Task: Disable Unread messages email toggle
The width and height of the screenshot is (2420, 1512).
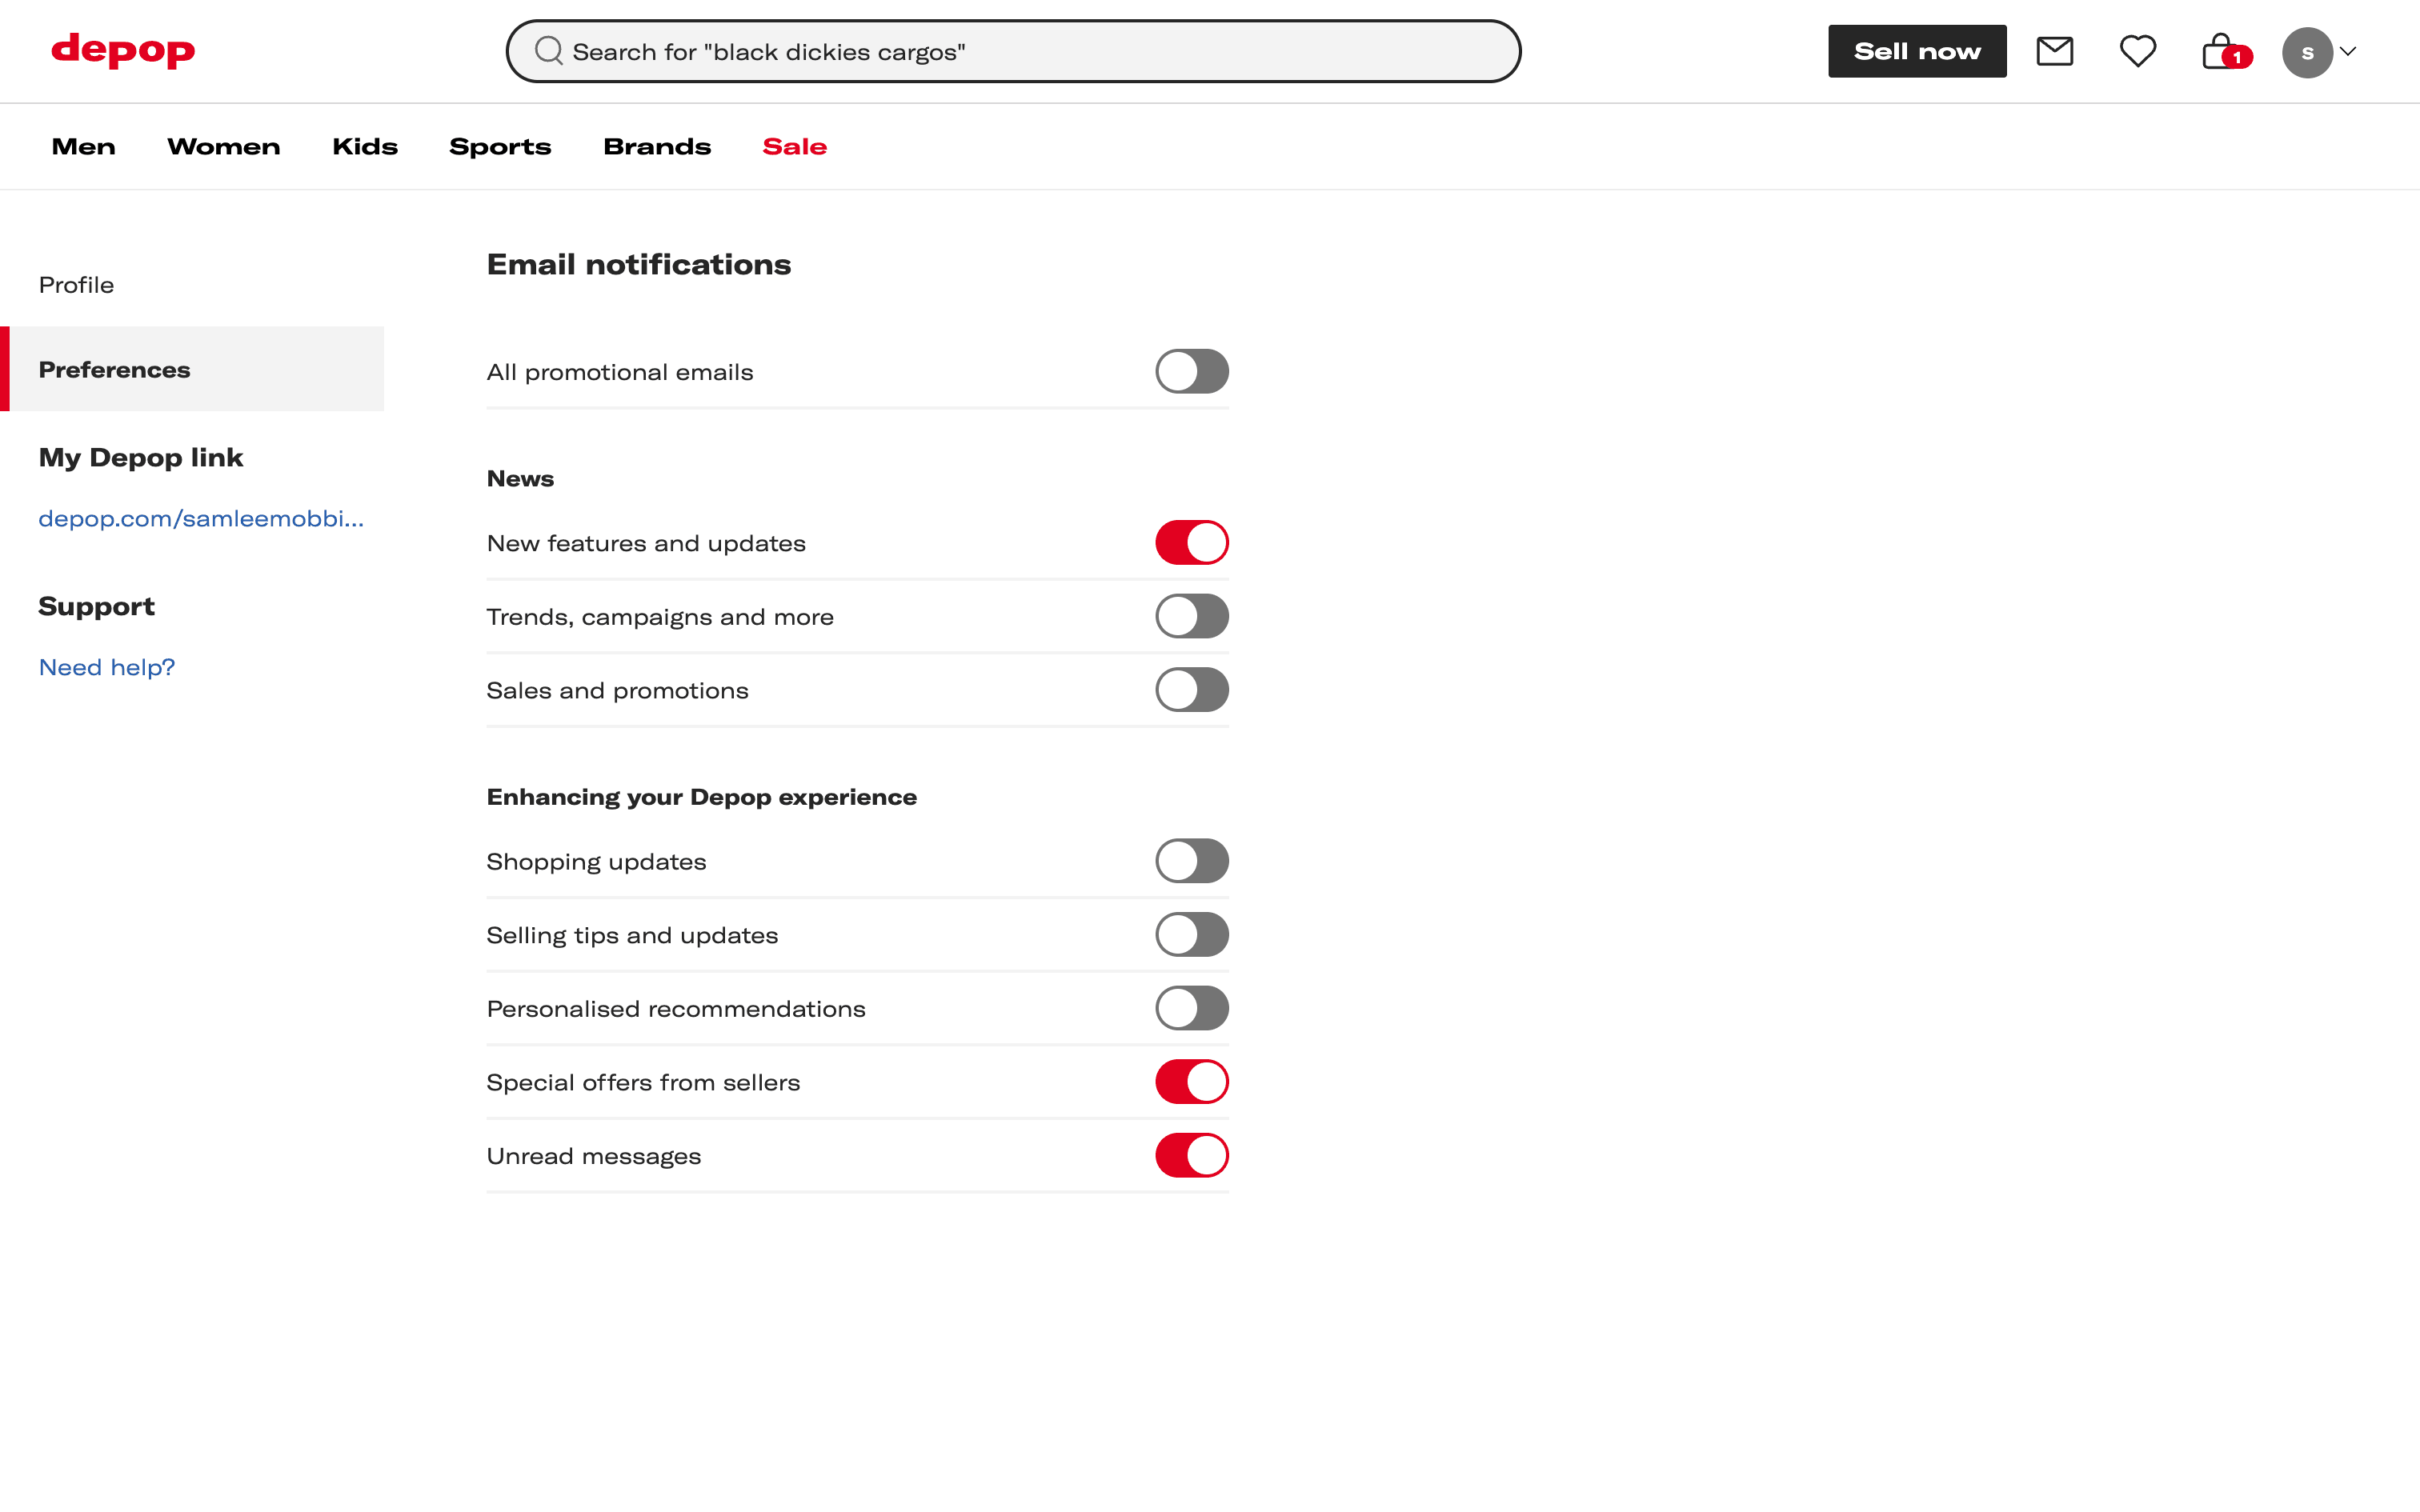Action: (x=1191, y=1155)
